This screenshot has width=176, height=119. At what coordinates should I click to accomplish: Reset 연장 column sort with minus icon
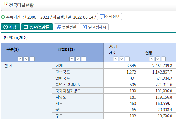click(163, 59)
